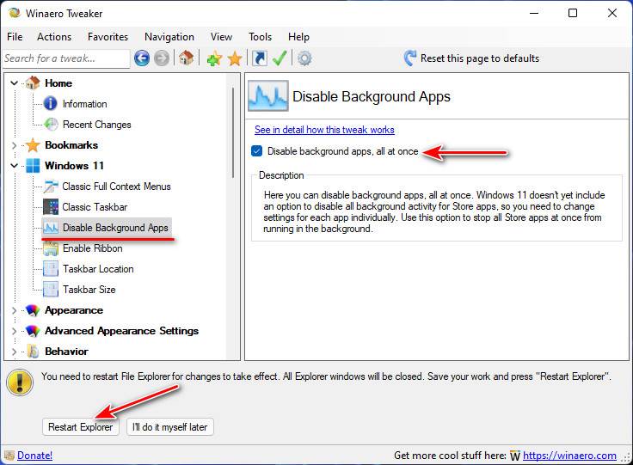Click the Classic Full Context Menus icon
This screenshot has height=465, width=633.
51,187
